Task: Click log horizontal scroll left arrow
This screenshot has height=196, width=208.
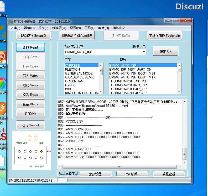Action: 60,167
